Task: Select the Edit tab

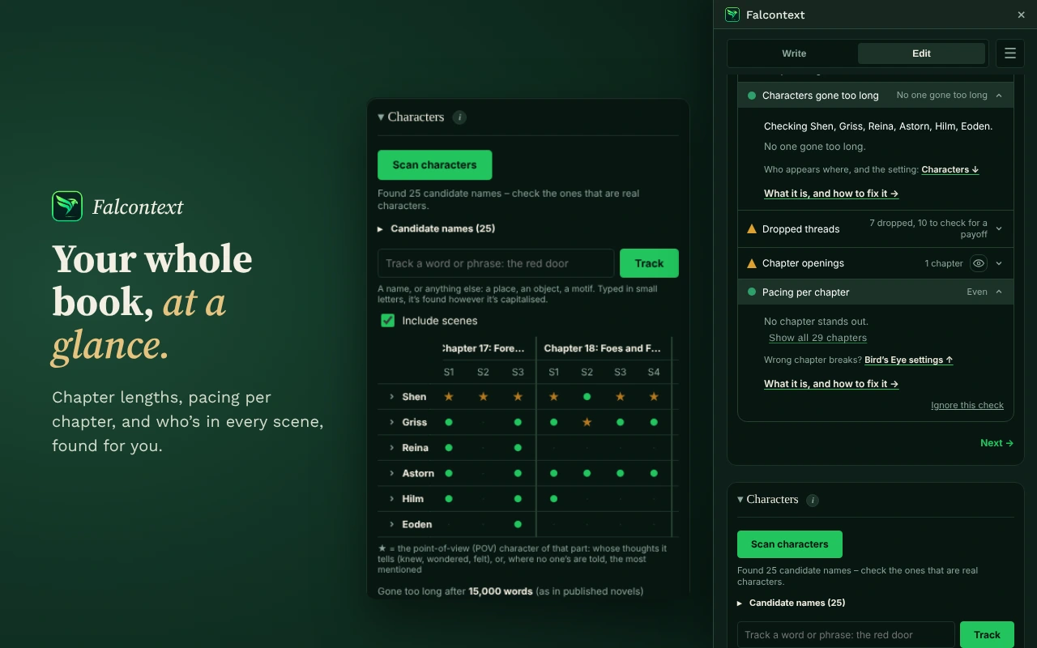Action: click(921, 53)
